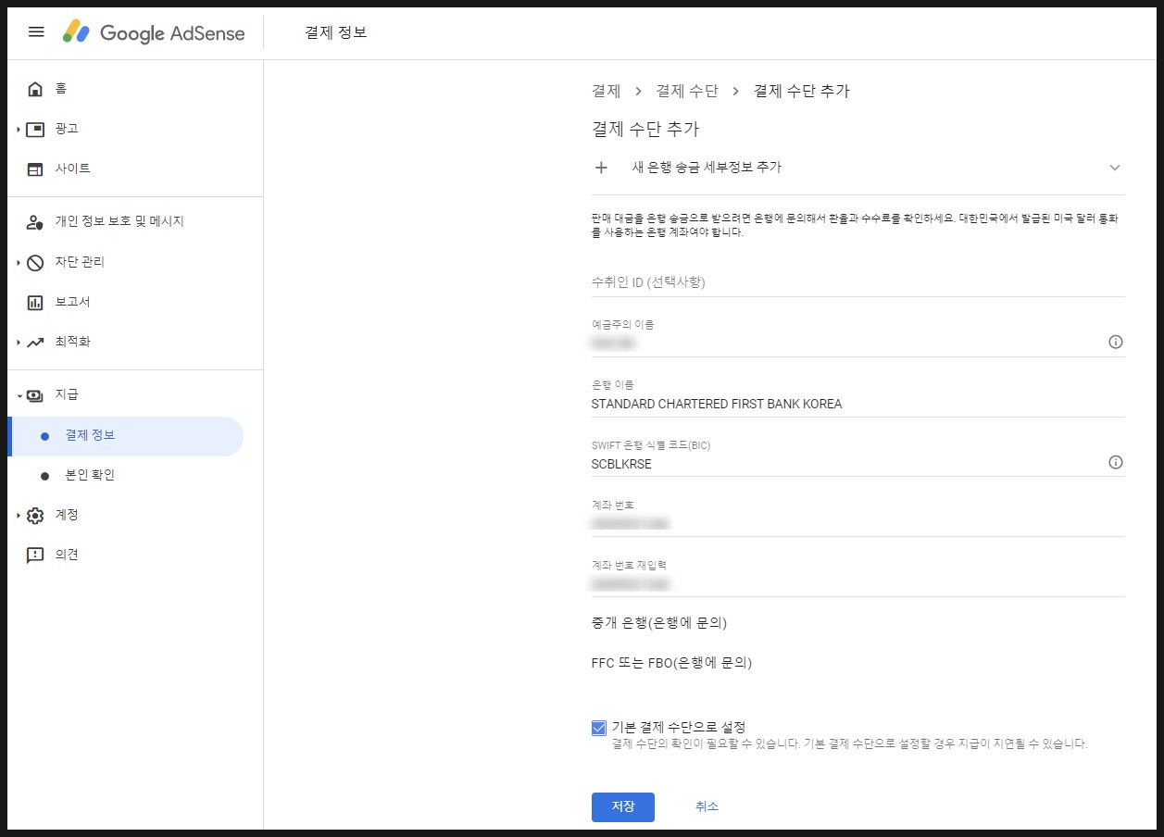The image size is (1164, 837).
Task: Click the home icon in sidebar
Action: tap(35, 89)
